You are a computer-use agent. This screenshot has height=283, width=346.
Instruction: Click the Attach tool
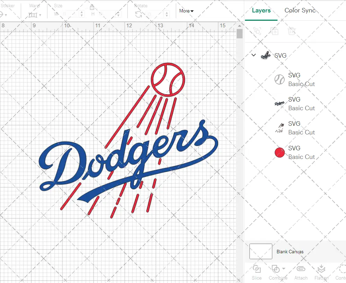click(x=301, y=272)
